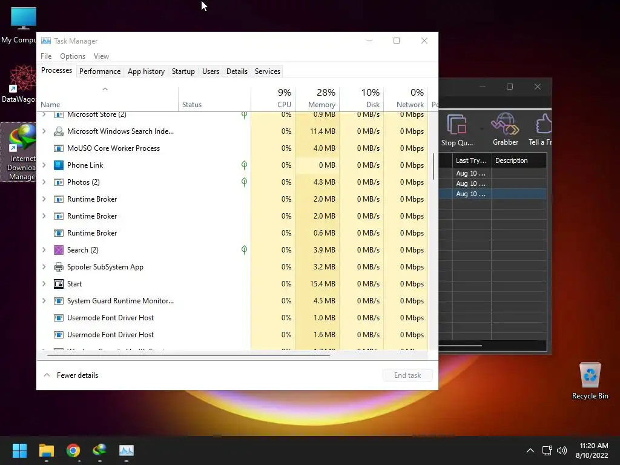620x465 pixels.
Task: Click the Microsoft Windows Search Indexer icon
Action: pos(59,131)
